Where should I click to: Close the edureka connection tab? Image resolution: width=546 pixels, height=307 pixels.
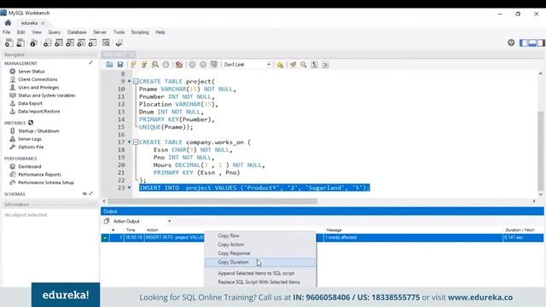pos(43,23)
